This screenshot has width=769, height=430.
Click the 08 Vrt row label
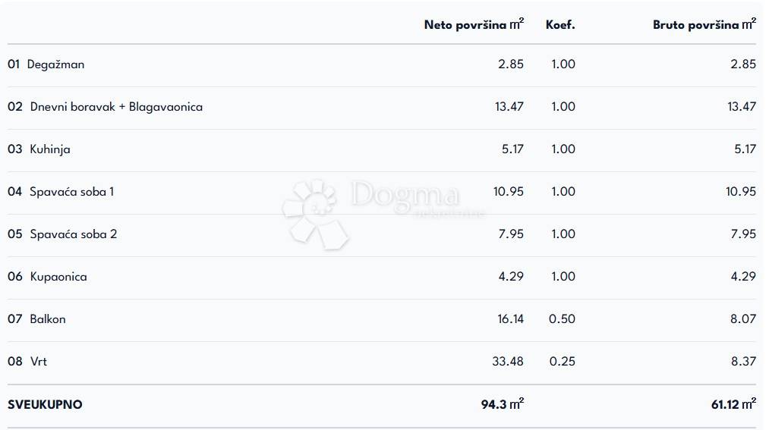tap(27, 362)
